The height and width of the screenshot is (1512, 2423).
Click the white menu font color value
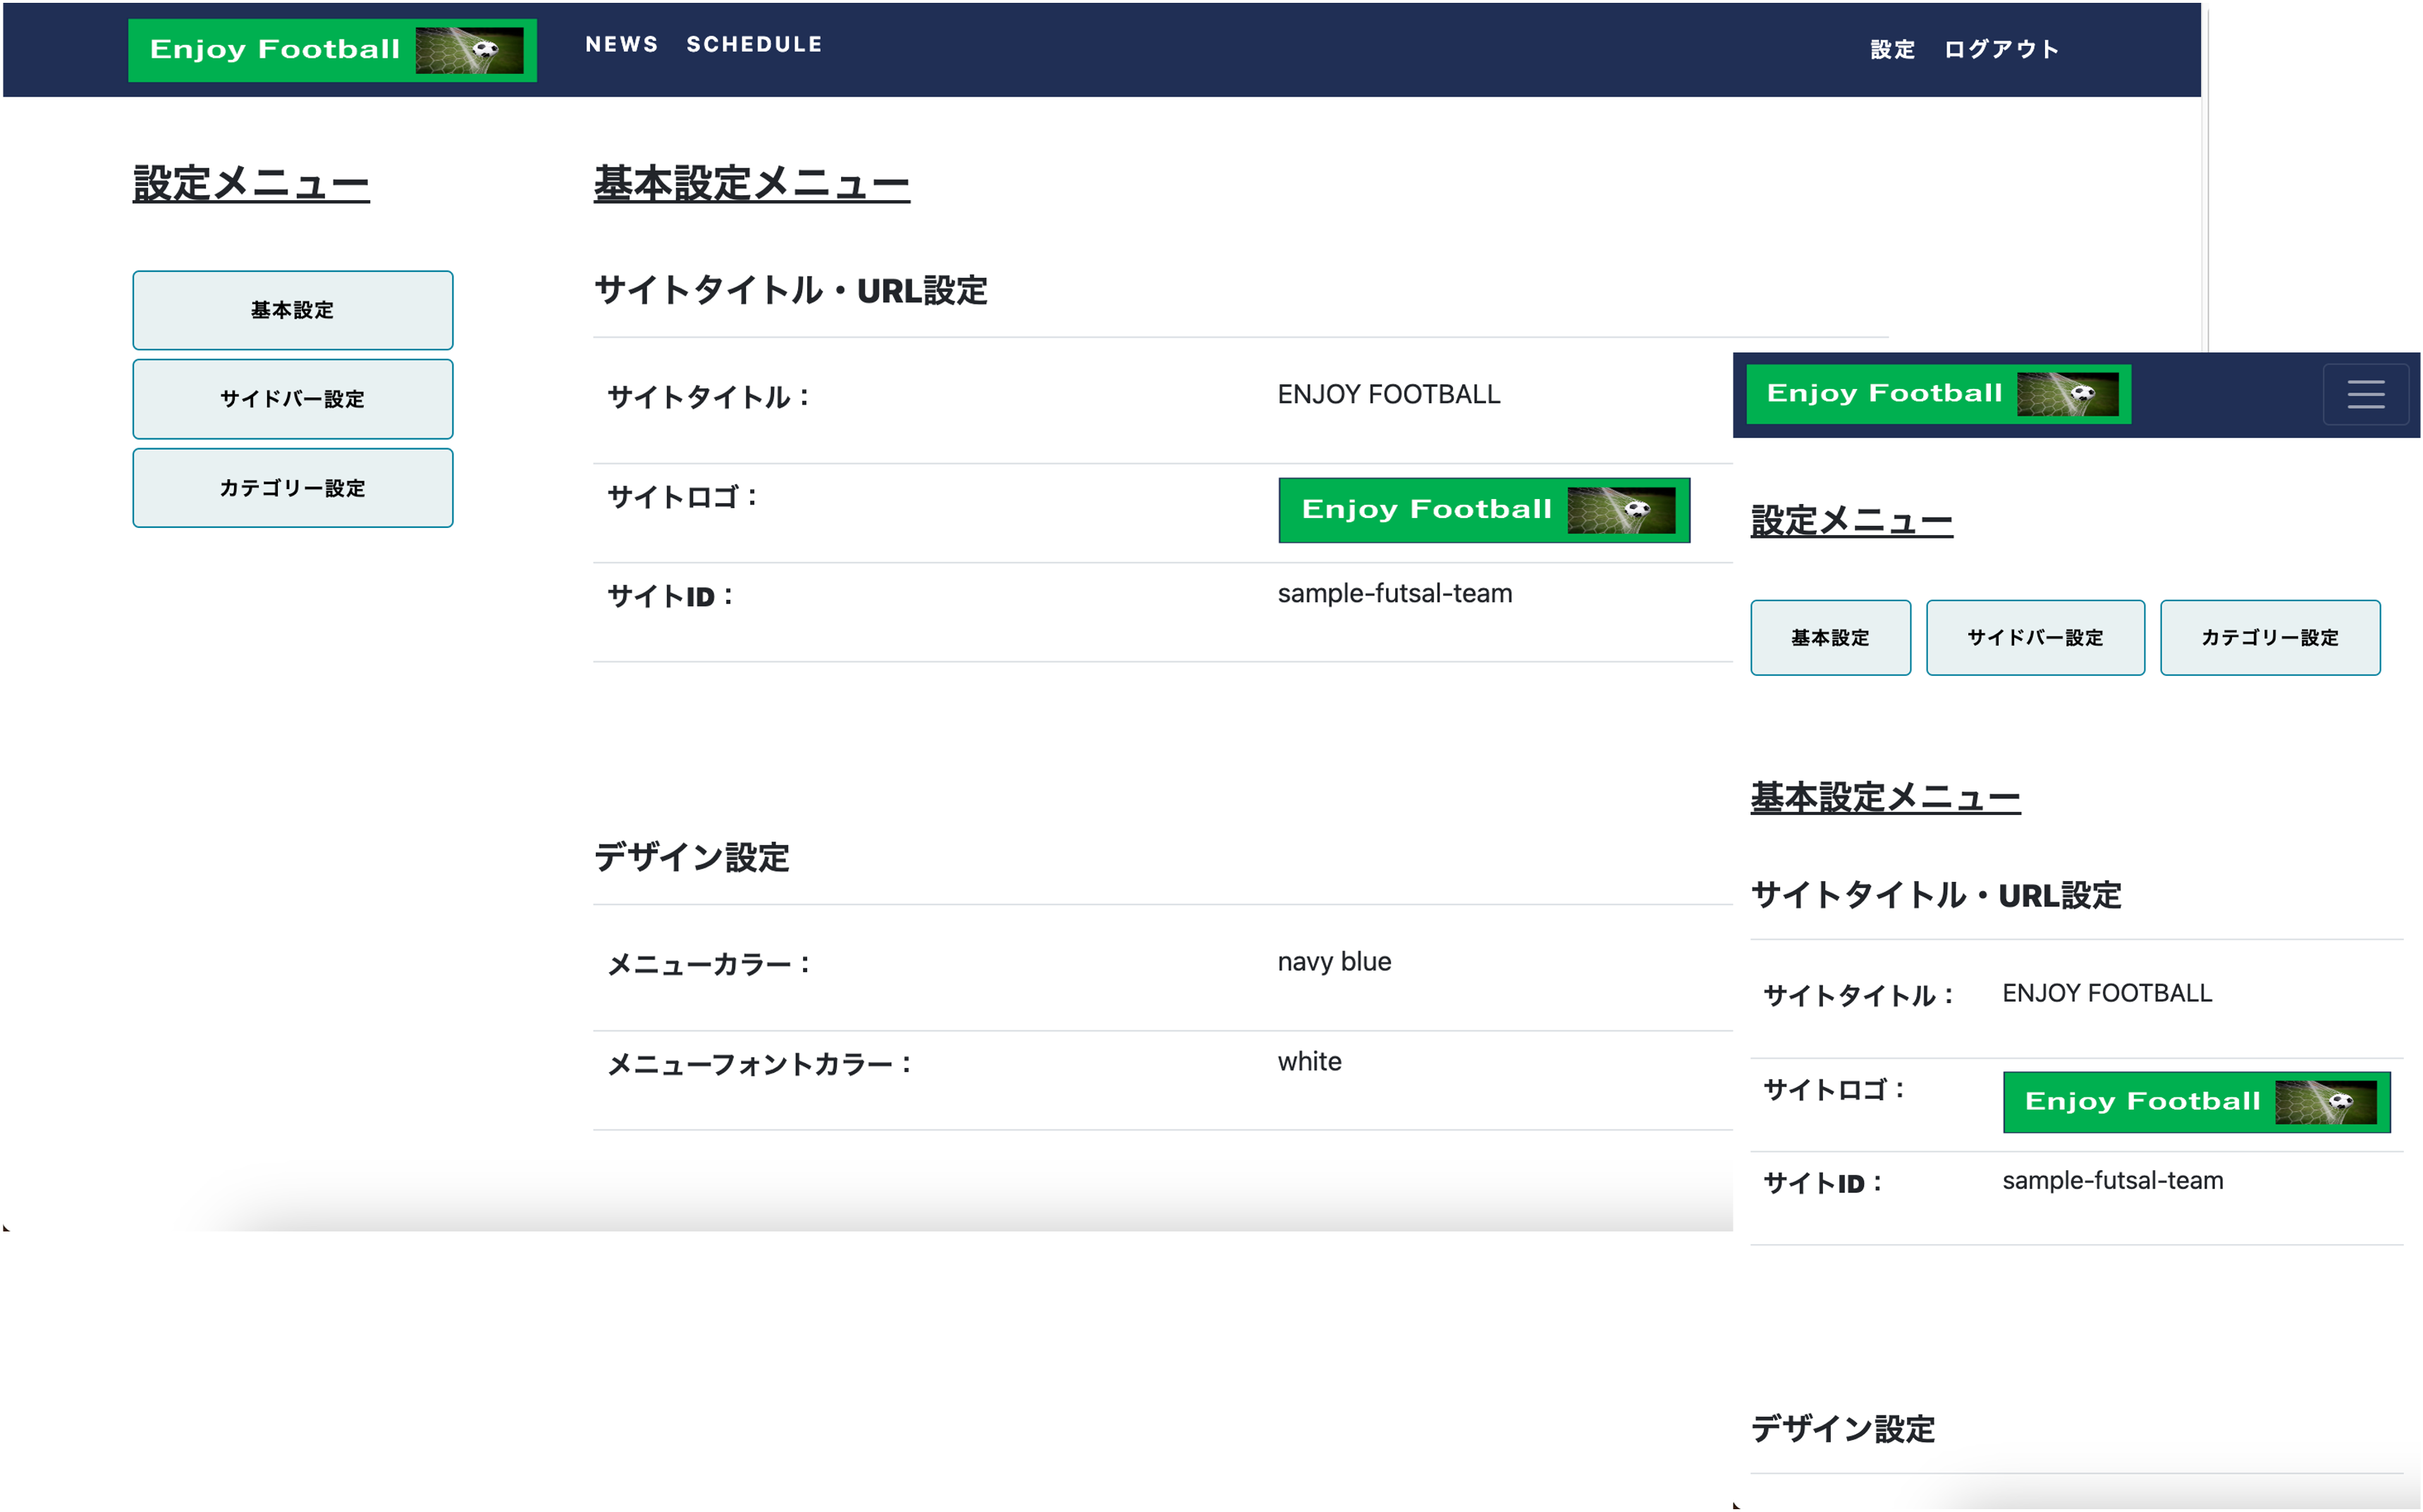click(1309, 1061)
